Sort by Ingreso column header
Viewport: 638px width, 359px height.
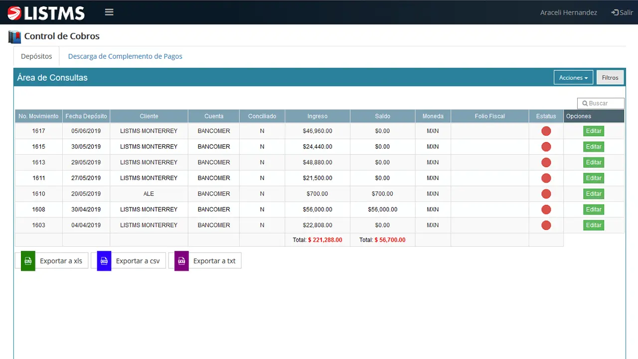(317, 116)
